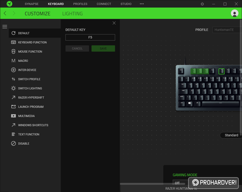Click the F5 default key field
The width and height of the screenshot is (242, 192).
coord(90,37)
